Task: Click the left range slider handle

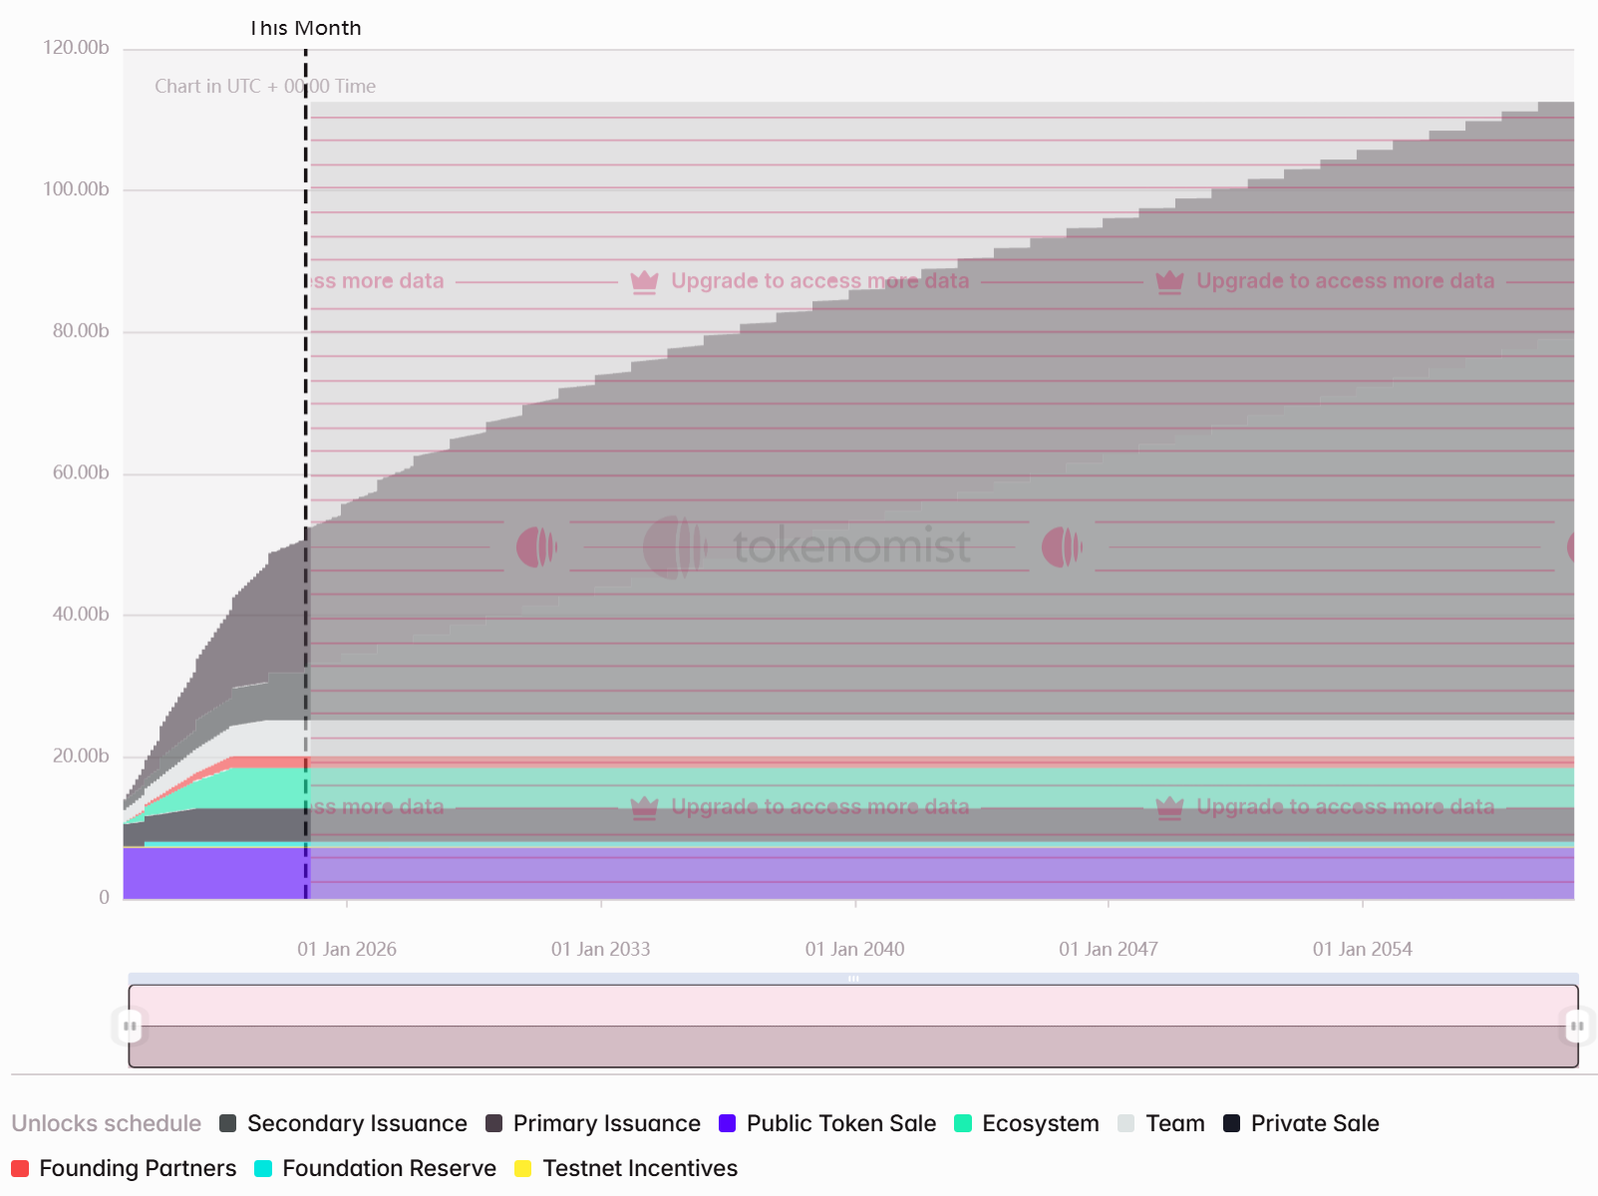Action: pyautogui.click(x=130, y=1026)
